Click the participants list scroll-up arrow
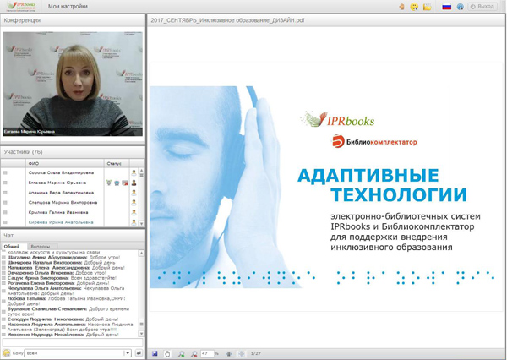 click(x=141, y=171)
